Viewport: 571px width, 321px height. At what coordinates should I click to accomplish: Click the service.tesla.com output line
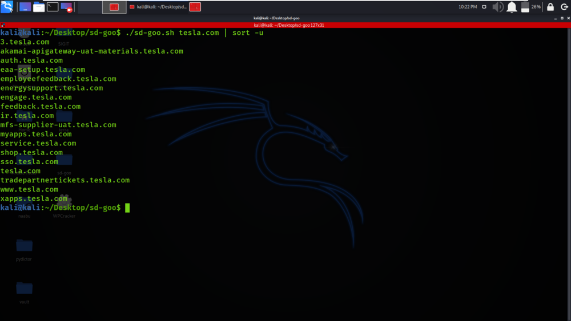[x=38, y=143]
